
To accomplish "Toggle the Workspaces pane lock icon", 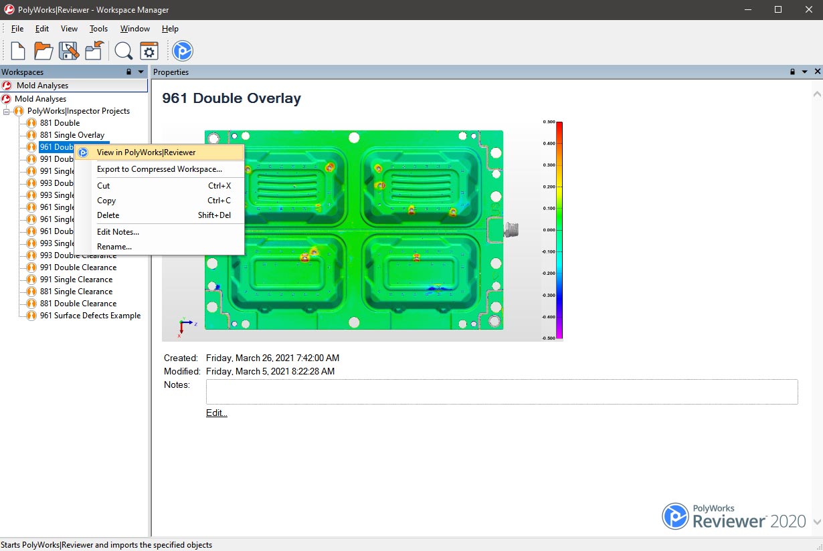I will [129, 72].
